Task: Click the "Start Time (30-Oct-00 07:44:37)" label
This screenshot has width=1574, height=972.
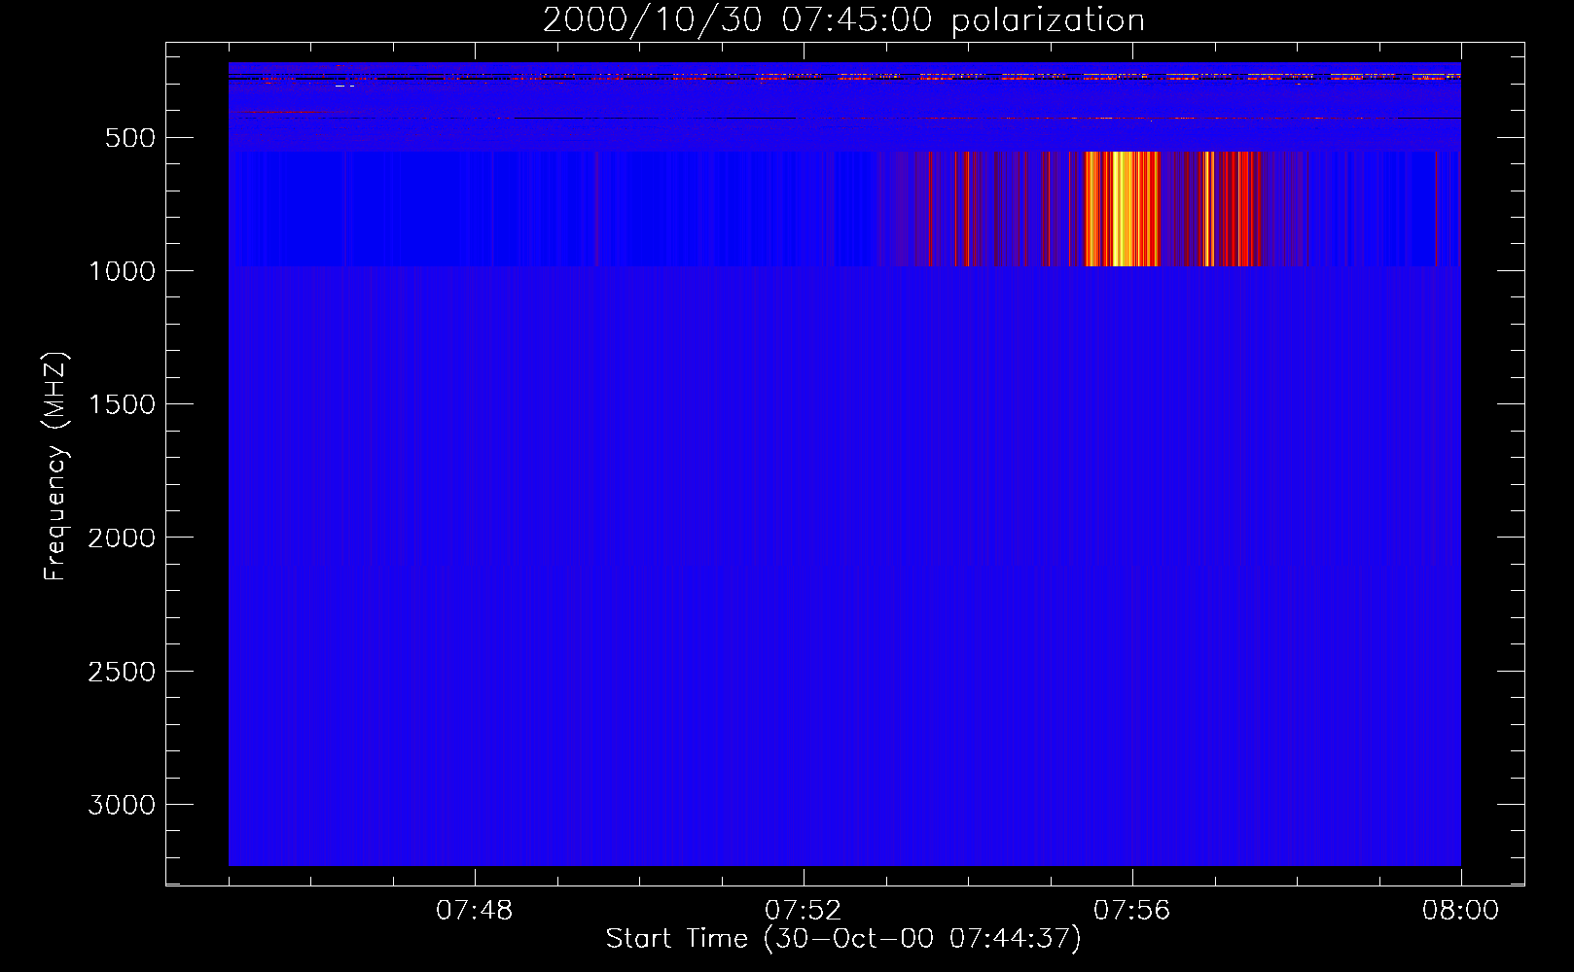Action: [x=843, y=939]
